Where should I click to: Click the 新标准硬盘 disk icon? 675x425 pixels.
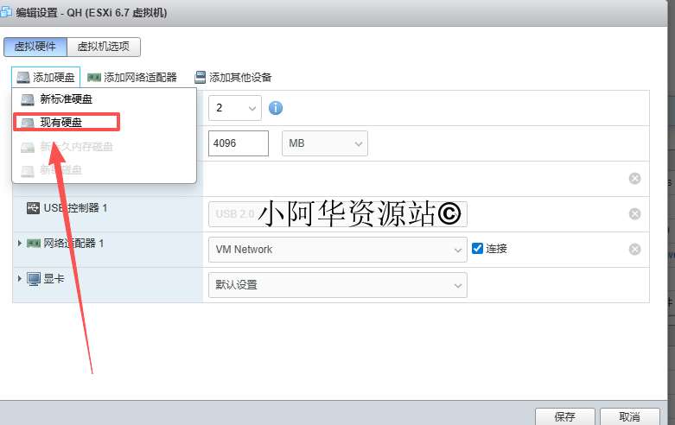(28, 100)
